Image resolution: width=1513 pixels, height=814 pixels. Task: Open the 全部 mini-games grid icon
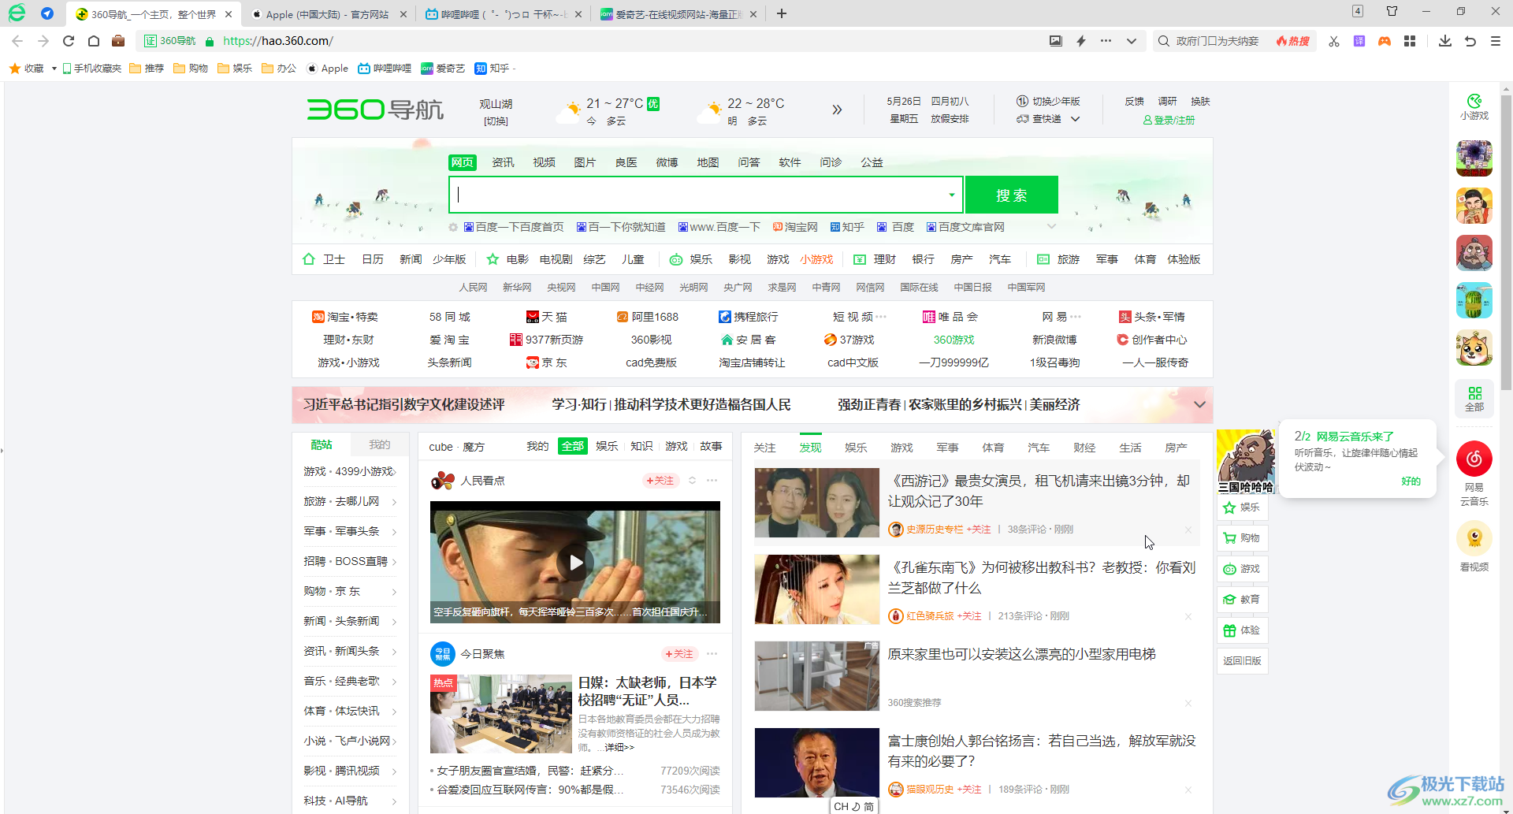[1474, 399]
